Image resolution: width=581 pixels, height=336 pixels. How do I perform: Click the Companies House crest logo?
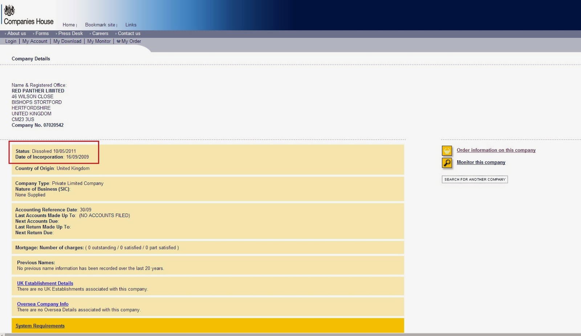click(9, 11)
